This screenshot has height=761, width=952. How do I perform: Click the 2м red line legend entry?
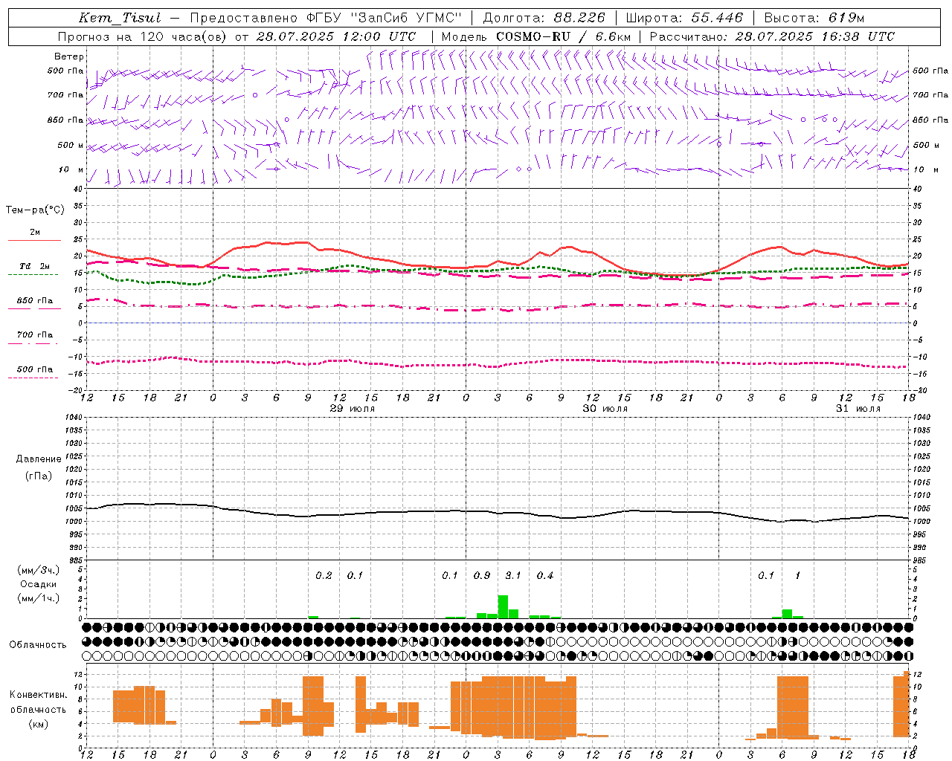(x=34, y=236)
